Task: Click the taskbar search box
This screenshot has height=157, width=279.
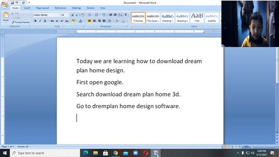Action: [45, 153]
